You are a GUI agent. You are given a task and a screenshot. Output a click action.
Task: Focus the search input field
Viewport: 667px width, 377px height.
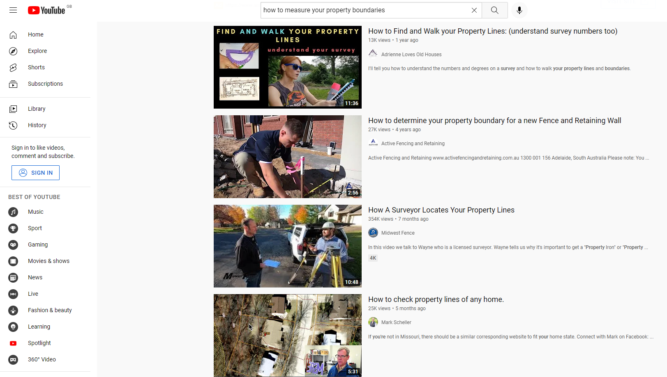click(x=365, y=10)
